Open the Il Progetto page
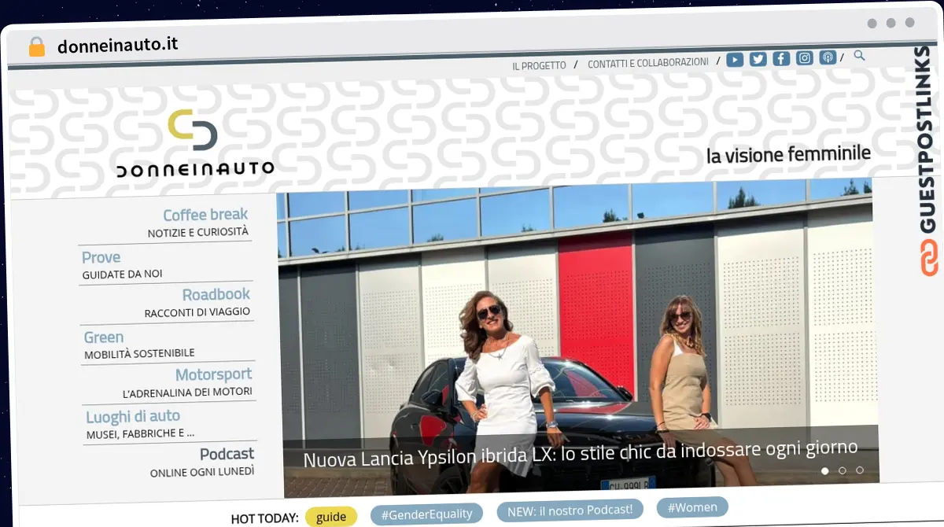The image size is (944, 527). click(x=539, y=66)
